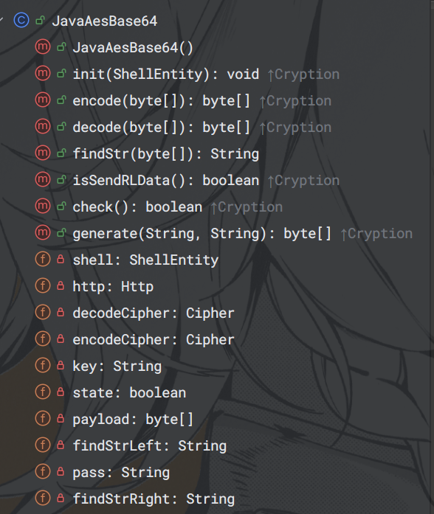
Task: Select the key: String field
Action: [x=117, y=367]
